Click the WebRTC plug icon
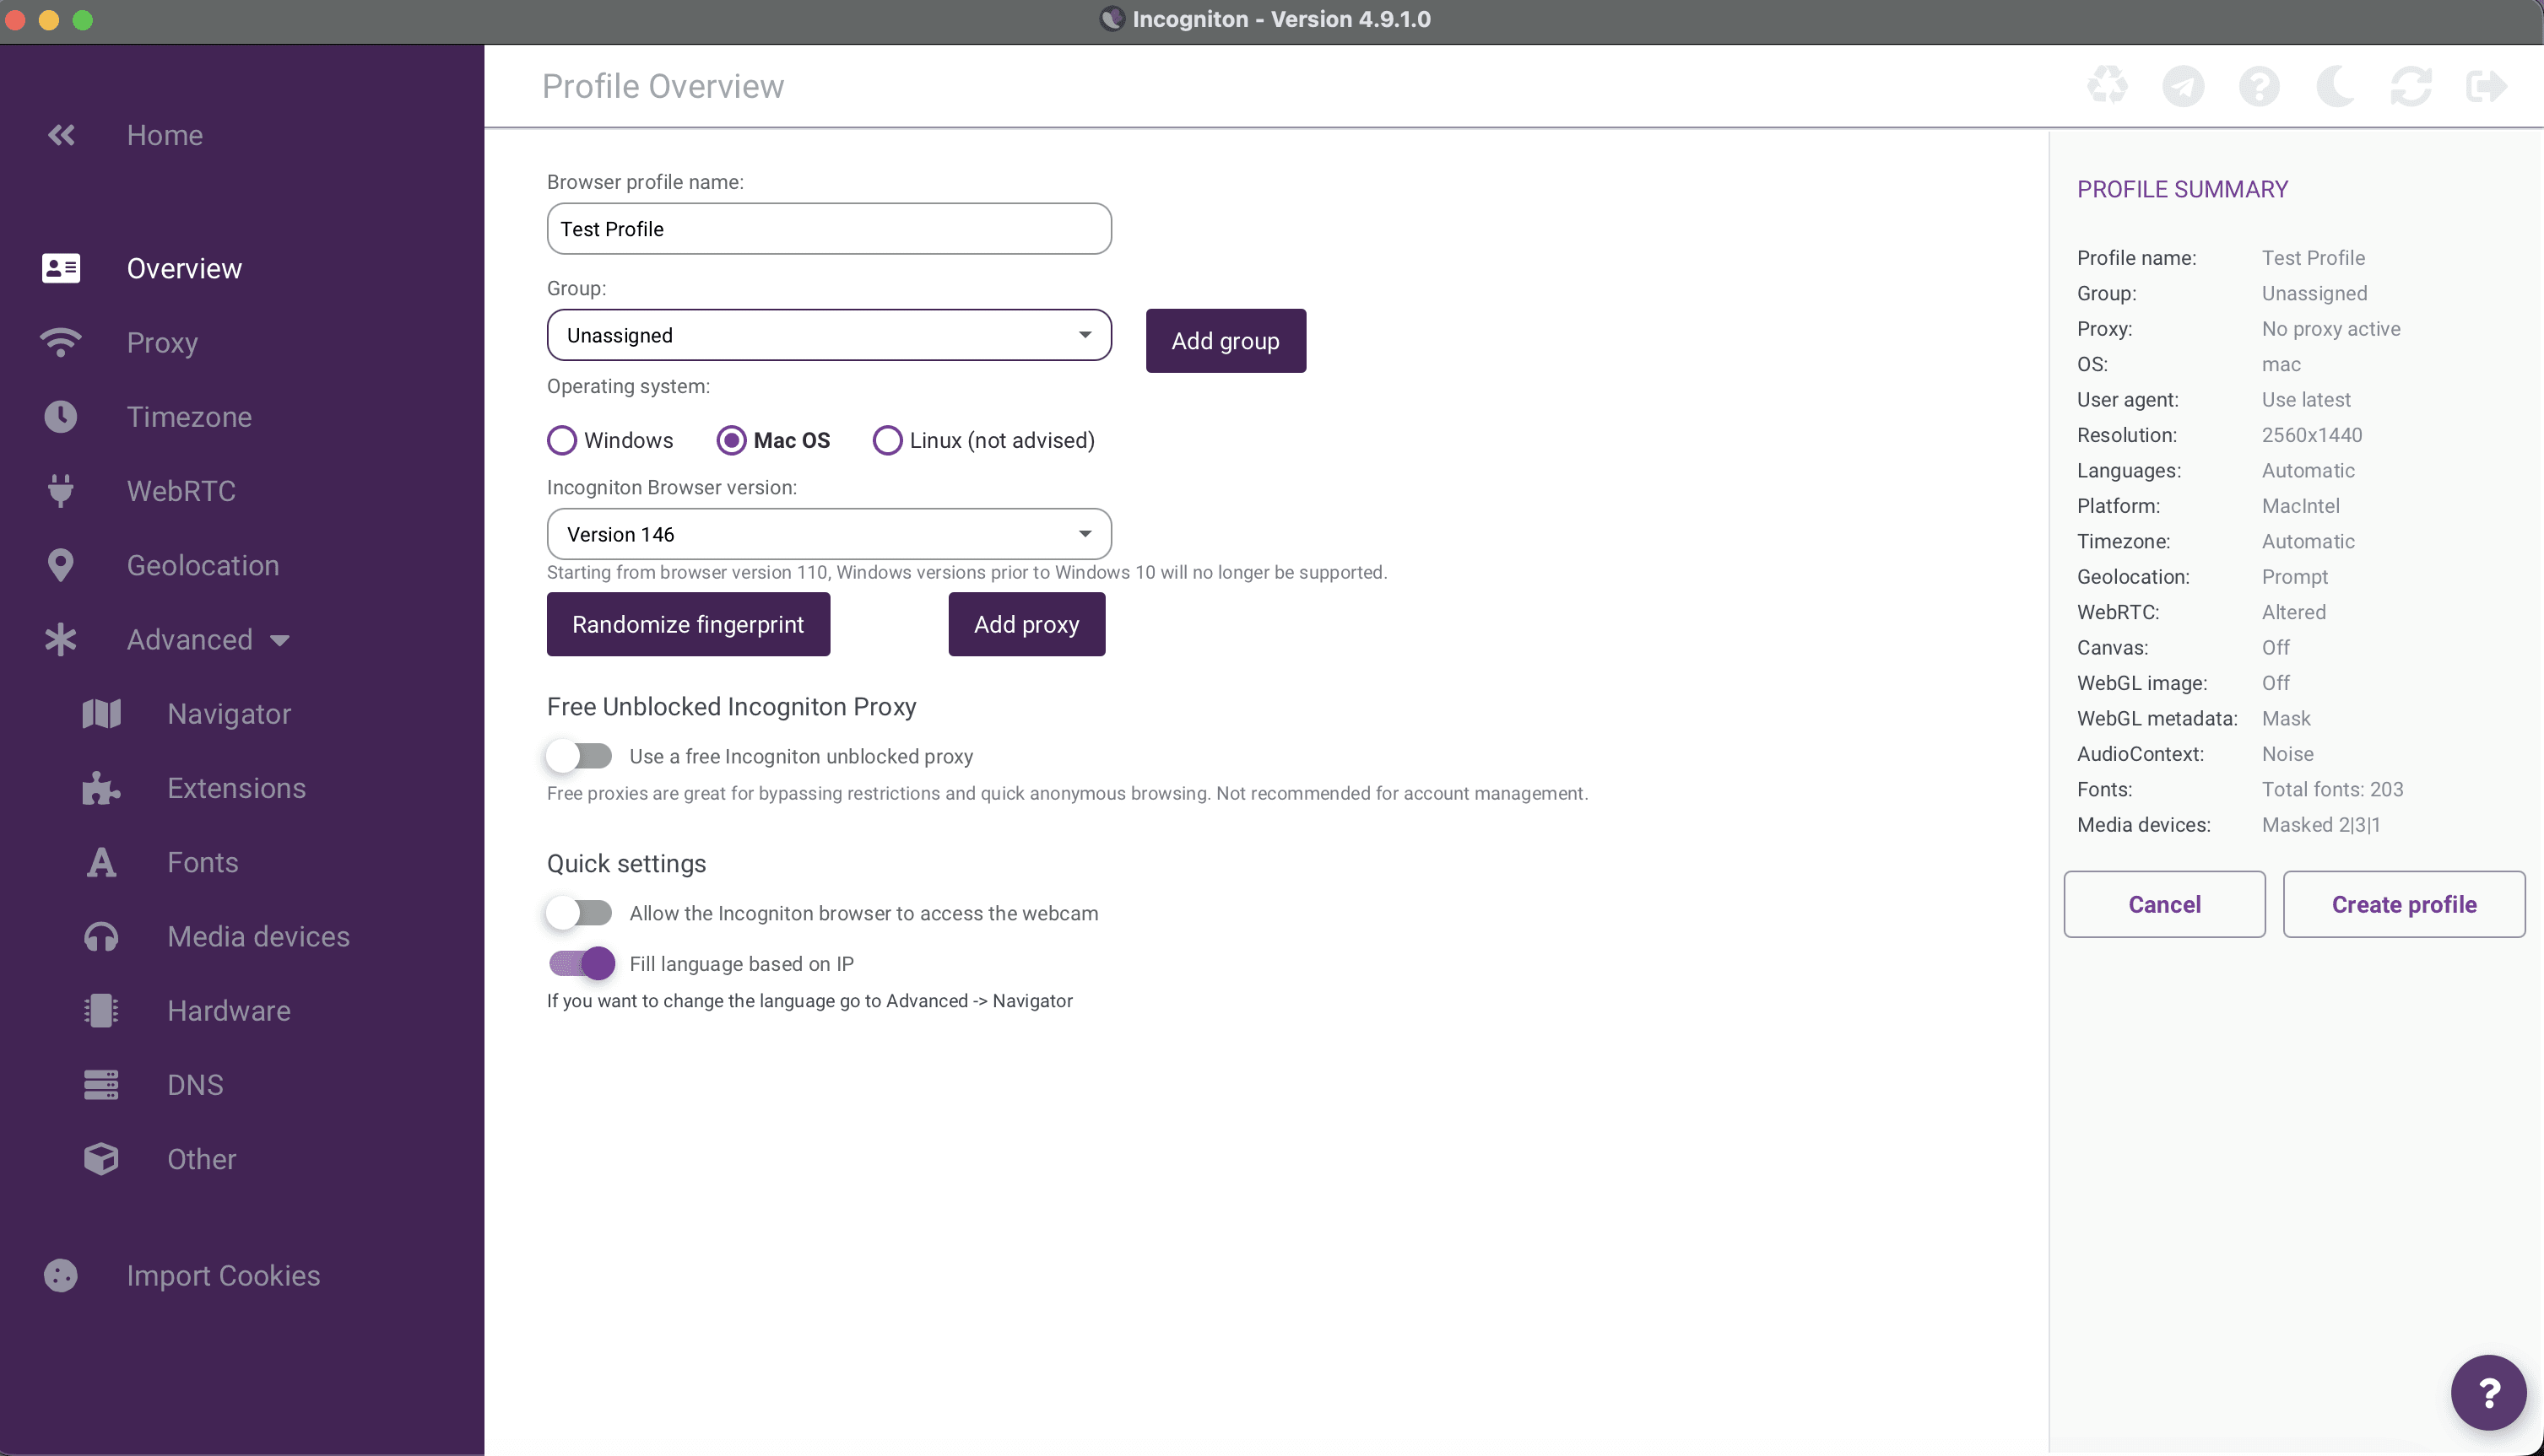Image resolution: width=2544 pixels, height=1456 pixels. [x=61, y=491]
